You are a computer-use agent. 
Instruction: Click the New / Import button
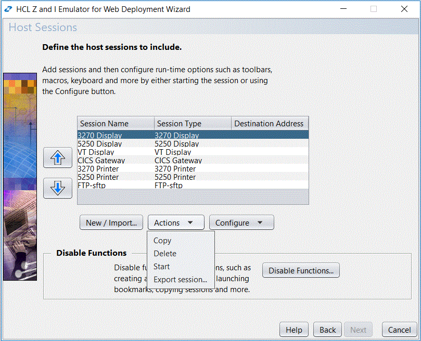(111, 222)
